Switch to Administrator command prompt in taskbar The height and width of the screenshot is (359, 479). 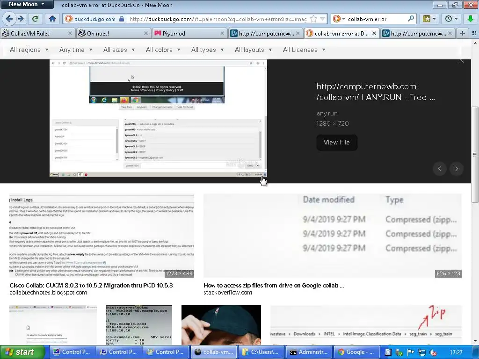[309, 352]
